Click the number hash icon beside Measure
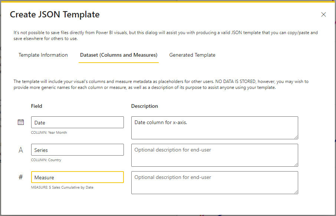Viewport: 336px width, 216px height. [21, 177]
